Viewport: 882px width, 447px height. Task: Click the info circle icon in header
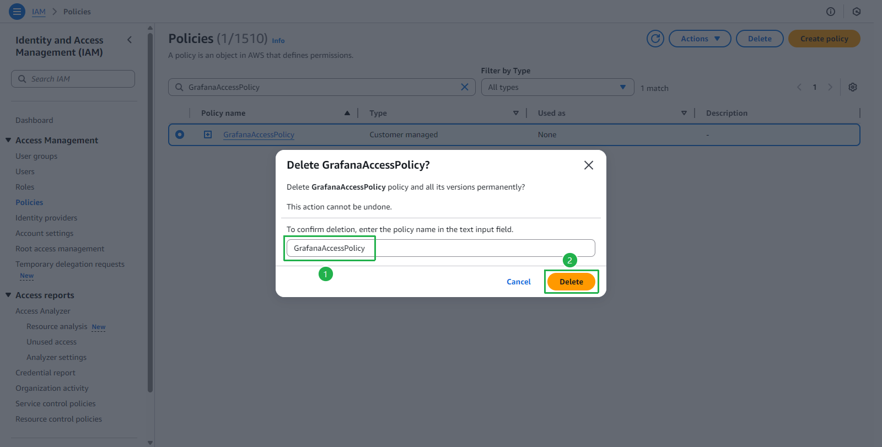click(x=831, y=12)
